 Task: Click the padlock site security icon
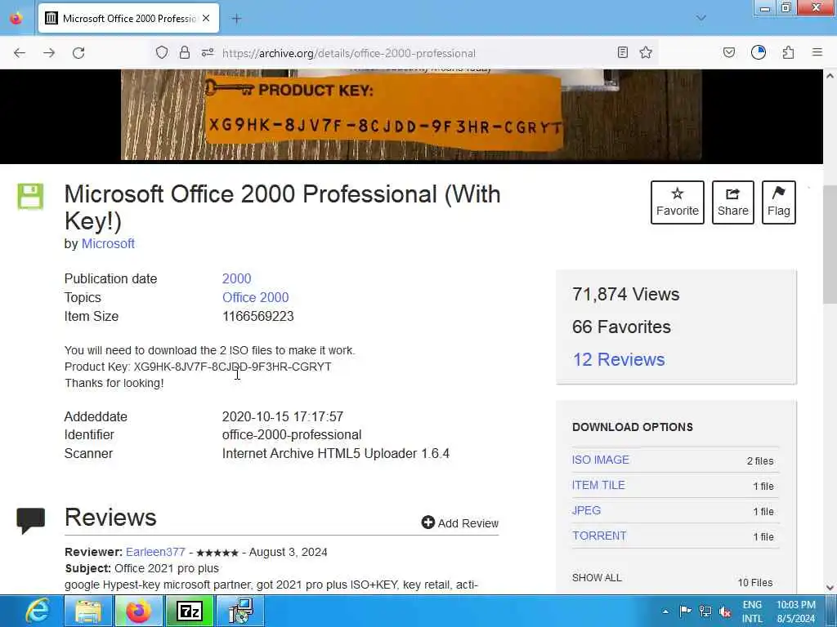(x=185, y=52)
